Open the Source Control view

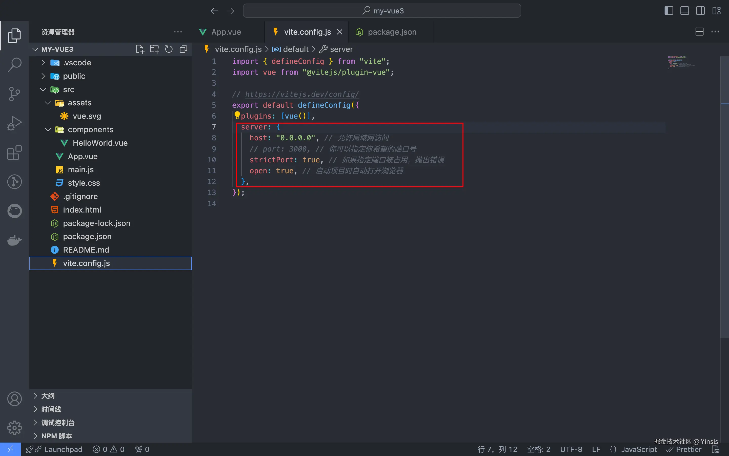[14, 94]
